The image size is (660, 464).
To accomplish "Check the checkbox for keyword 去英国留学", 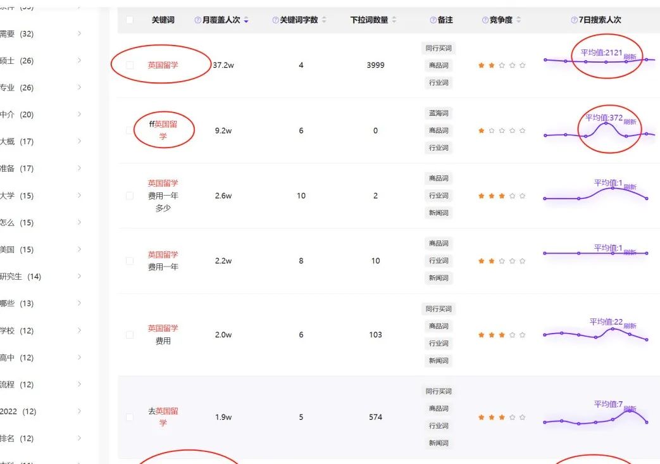I will [x=128, y=417].
